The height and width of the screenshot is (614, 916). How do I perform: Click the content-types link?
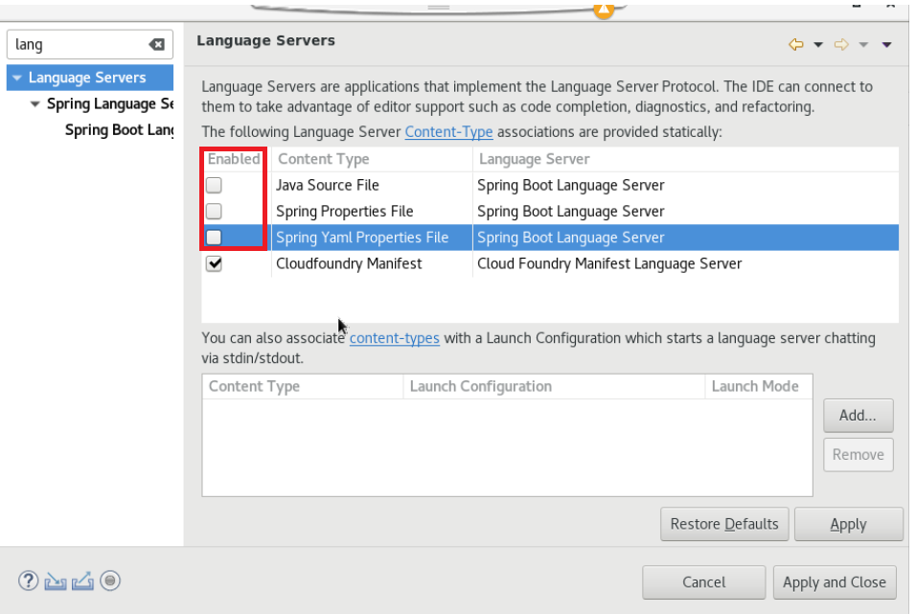[394, 338]
